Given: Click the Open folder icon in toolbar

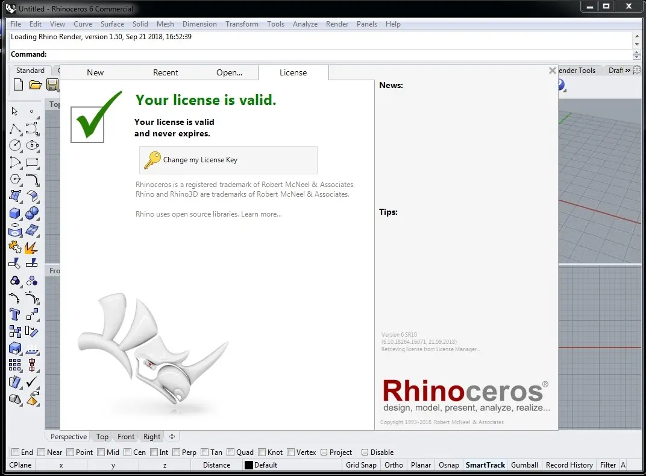Looking at the screenshot, I should 36,85.
